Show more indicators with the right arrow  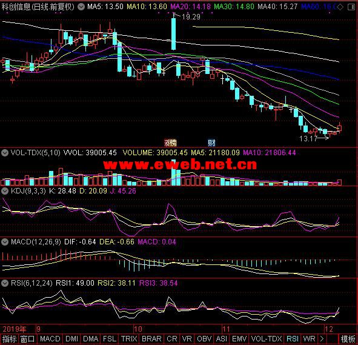point(322,338)
